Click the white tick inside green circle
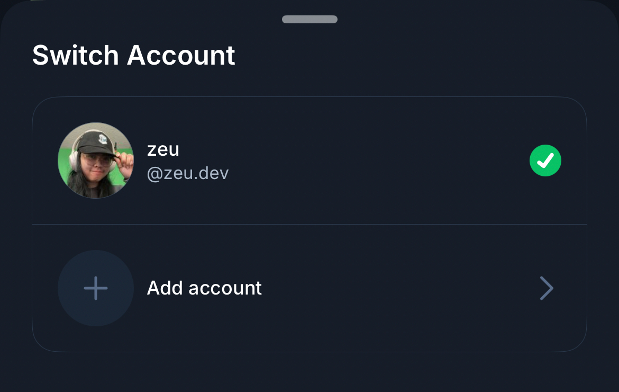Viewport: 619px width, 392px height. pos(545,161)
